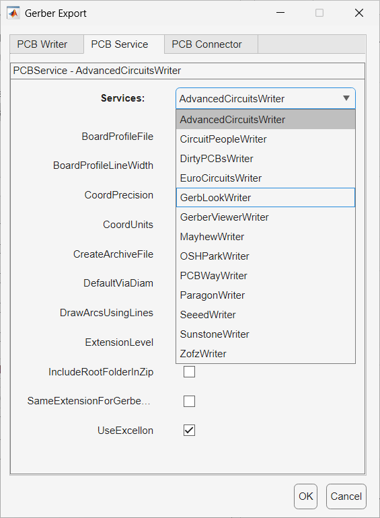Click the DrawArcsUsingLines label
Screen dimensions: 380x518
point(106,313)
